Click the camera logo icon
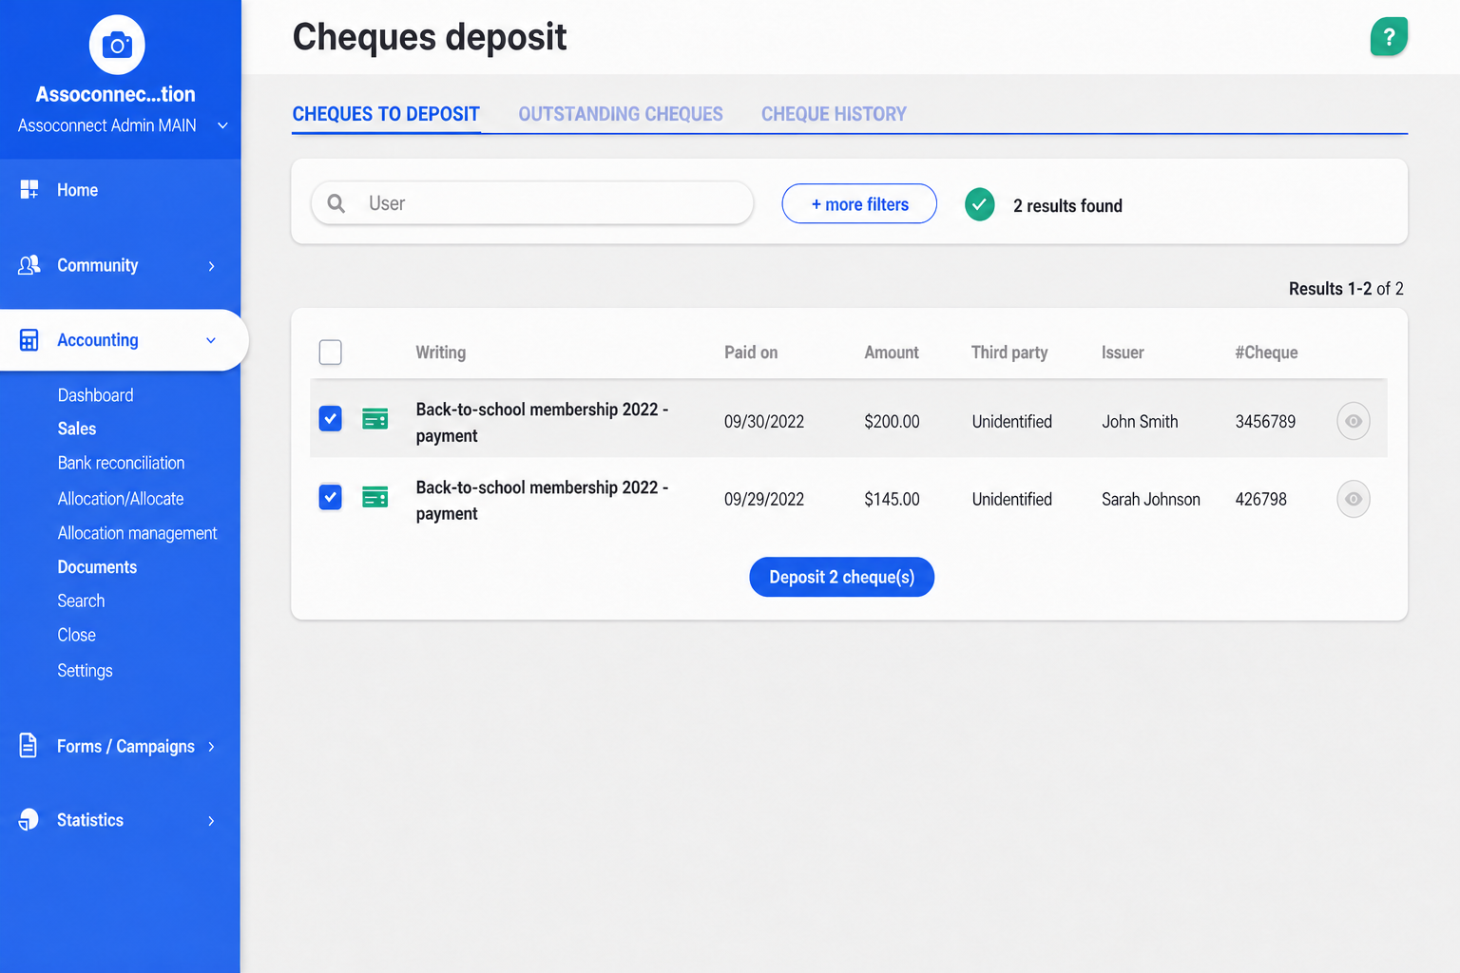1460x973 pixels. pos(117,45)
